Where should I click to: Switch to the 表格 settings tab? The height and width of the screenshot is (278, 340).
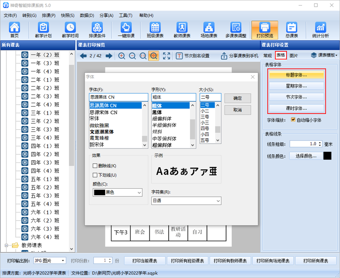pyautogui.click(x=281, y=55)
